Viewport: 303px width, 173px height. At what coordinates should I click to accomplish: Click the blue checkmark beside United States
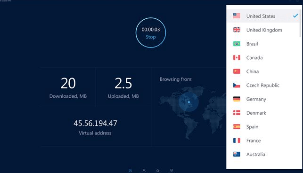pos(295,16)
